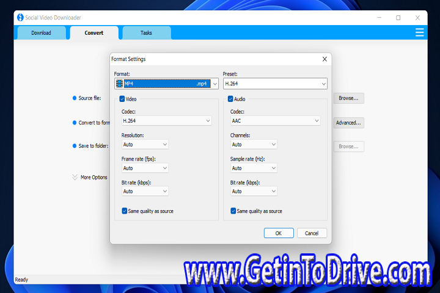440x293 pixels.
Task: Click Cancel in Format Settings dialog
Action: [x=312, y=233]
